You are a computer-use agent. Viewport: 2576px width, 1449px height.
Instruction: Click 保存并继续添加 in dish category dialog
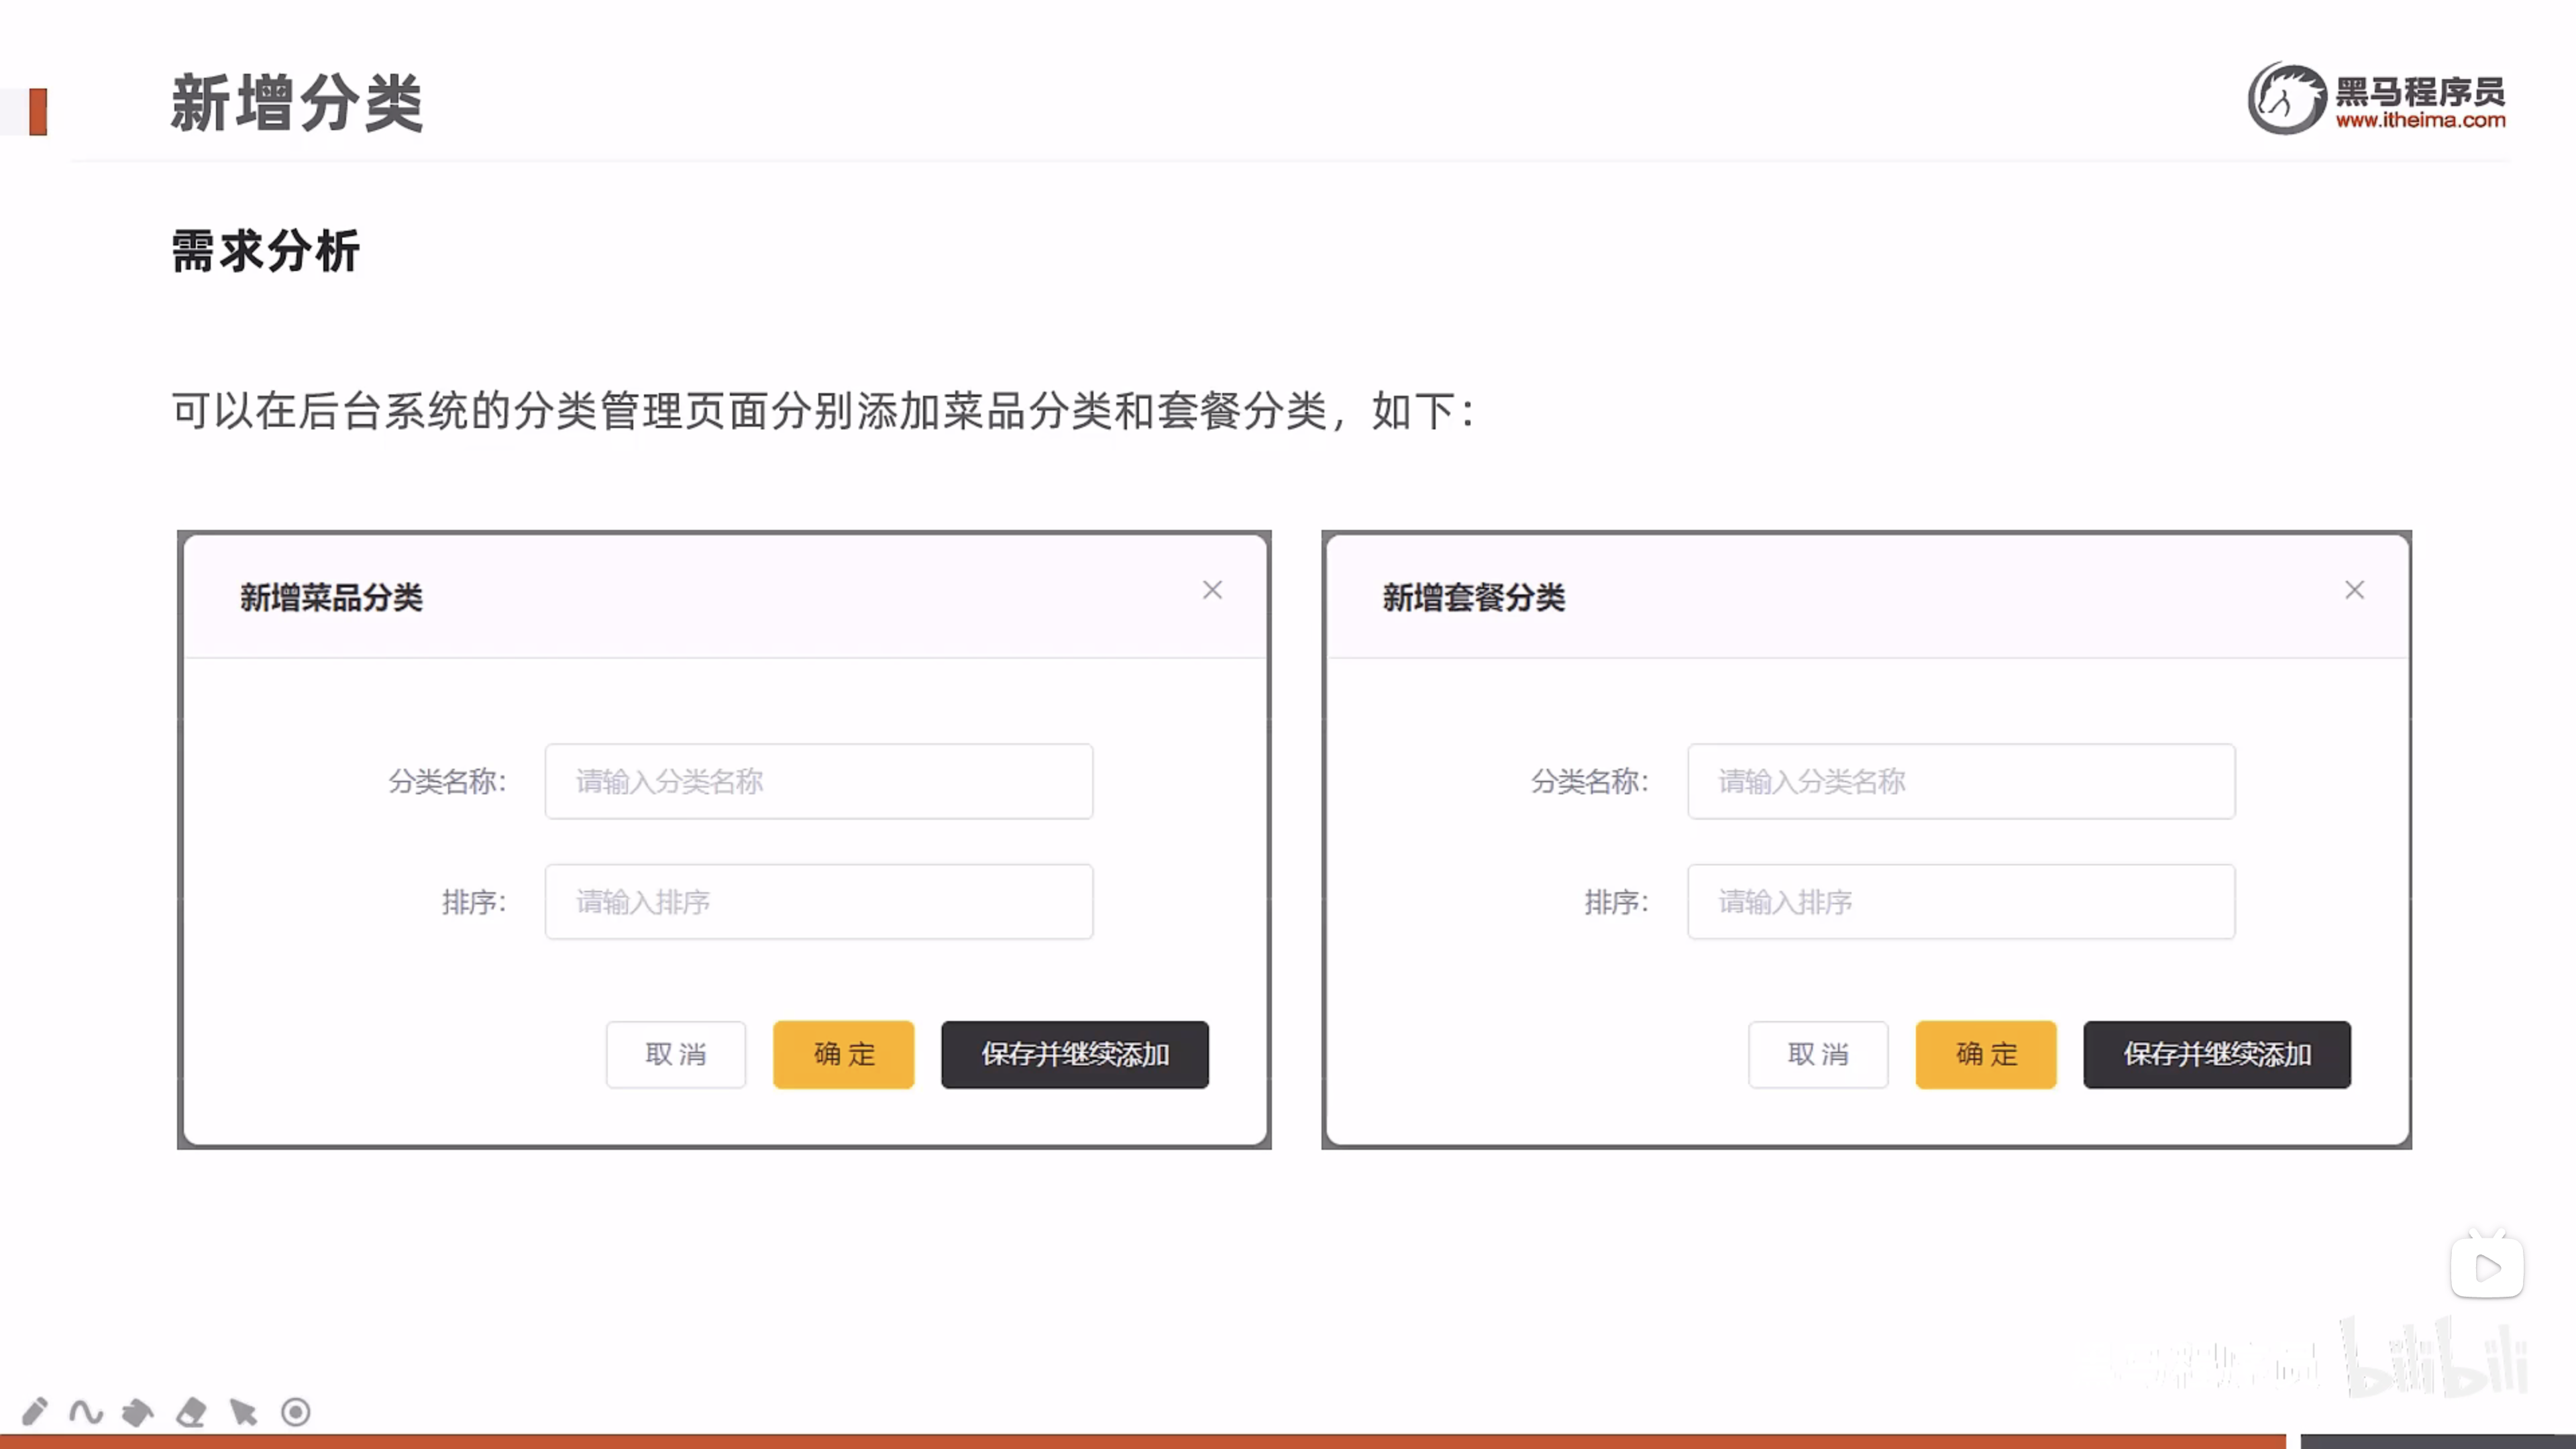(1075, 1054)
